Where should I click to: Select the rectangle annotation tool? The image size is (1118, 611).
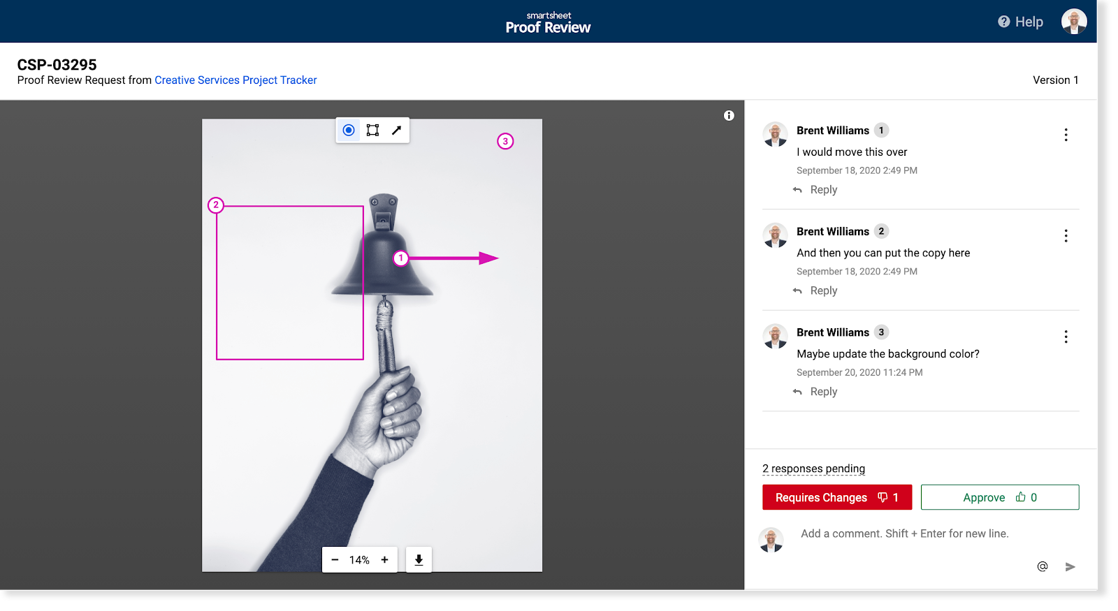(x=372, y=130)
